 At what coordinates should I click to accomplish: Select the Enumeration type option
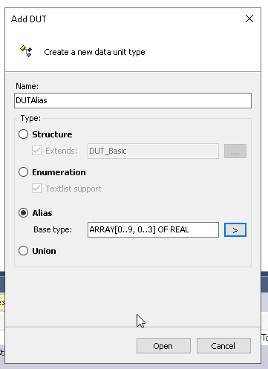point(23,172)
